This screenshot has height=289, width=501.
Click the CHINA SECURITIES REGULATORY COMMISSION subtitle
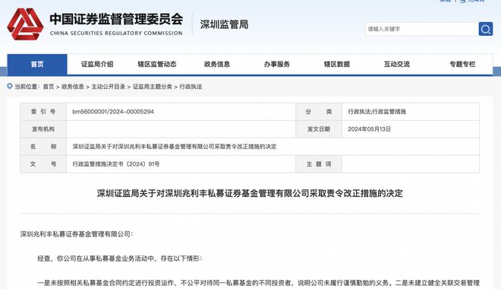(116, 33)
